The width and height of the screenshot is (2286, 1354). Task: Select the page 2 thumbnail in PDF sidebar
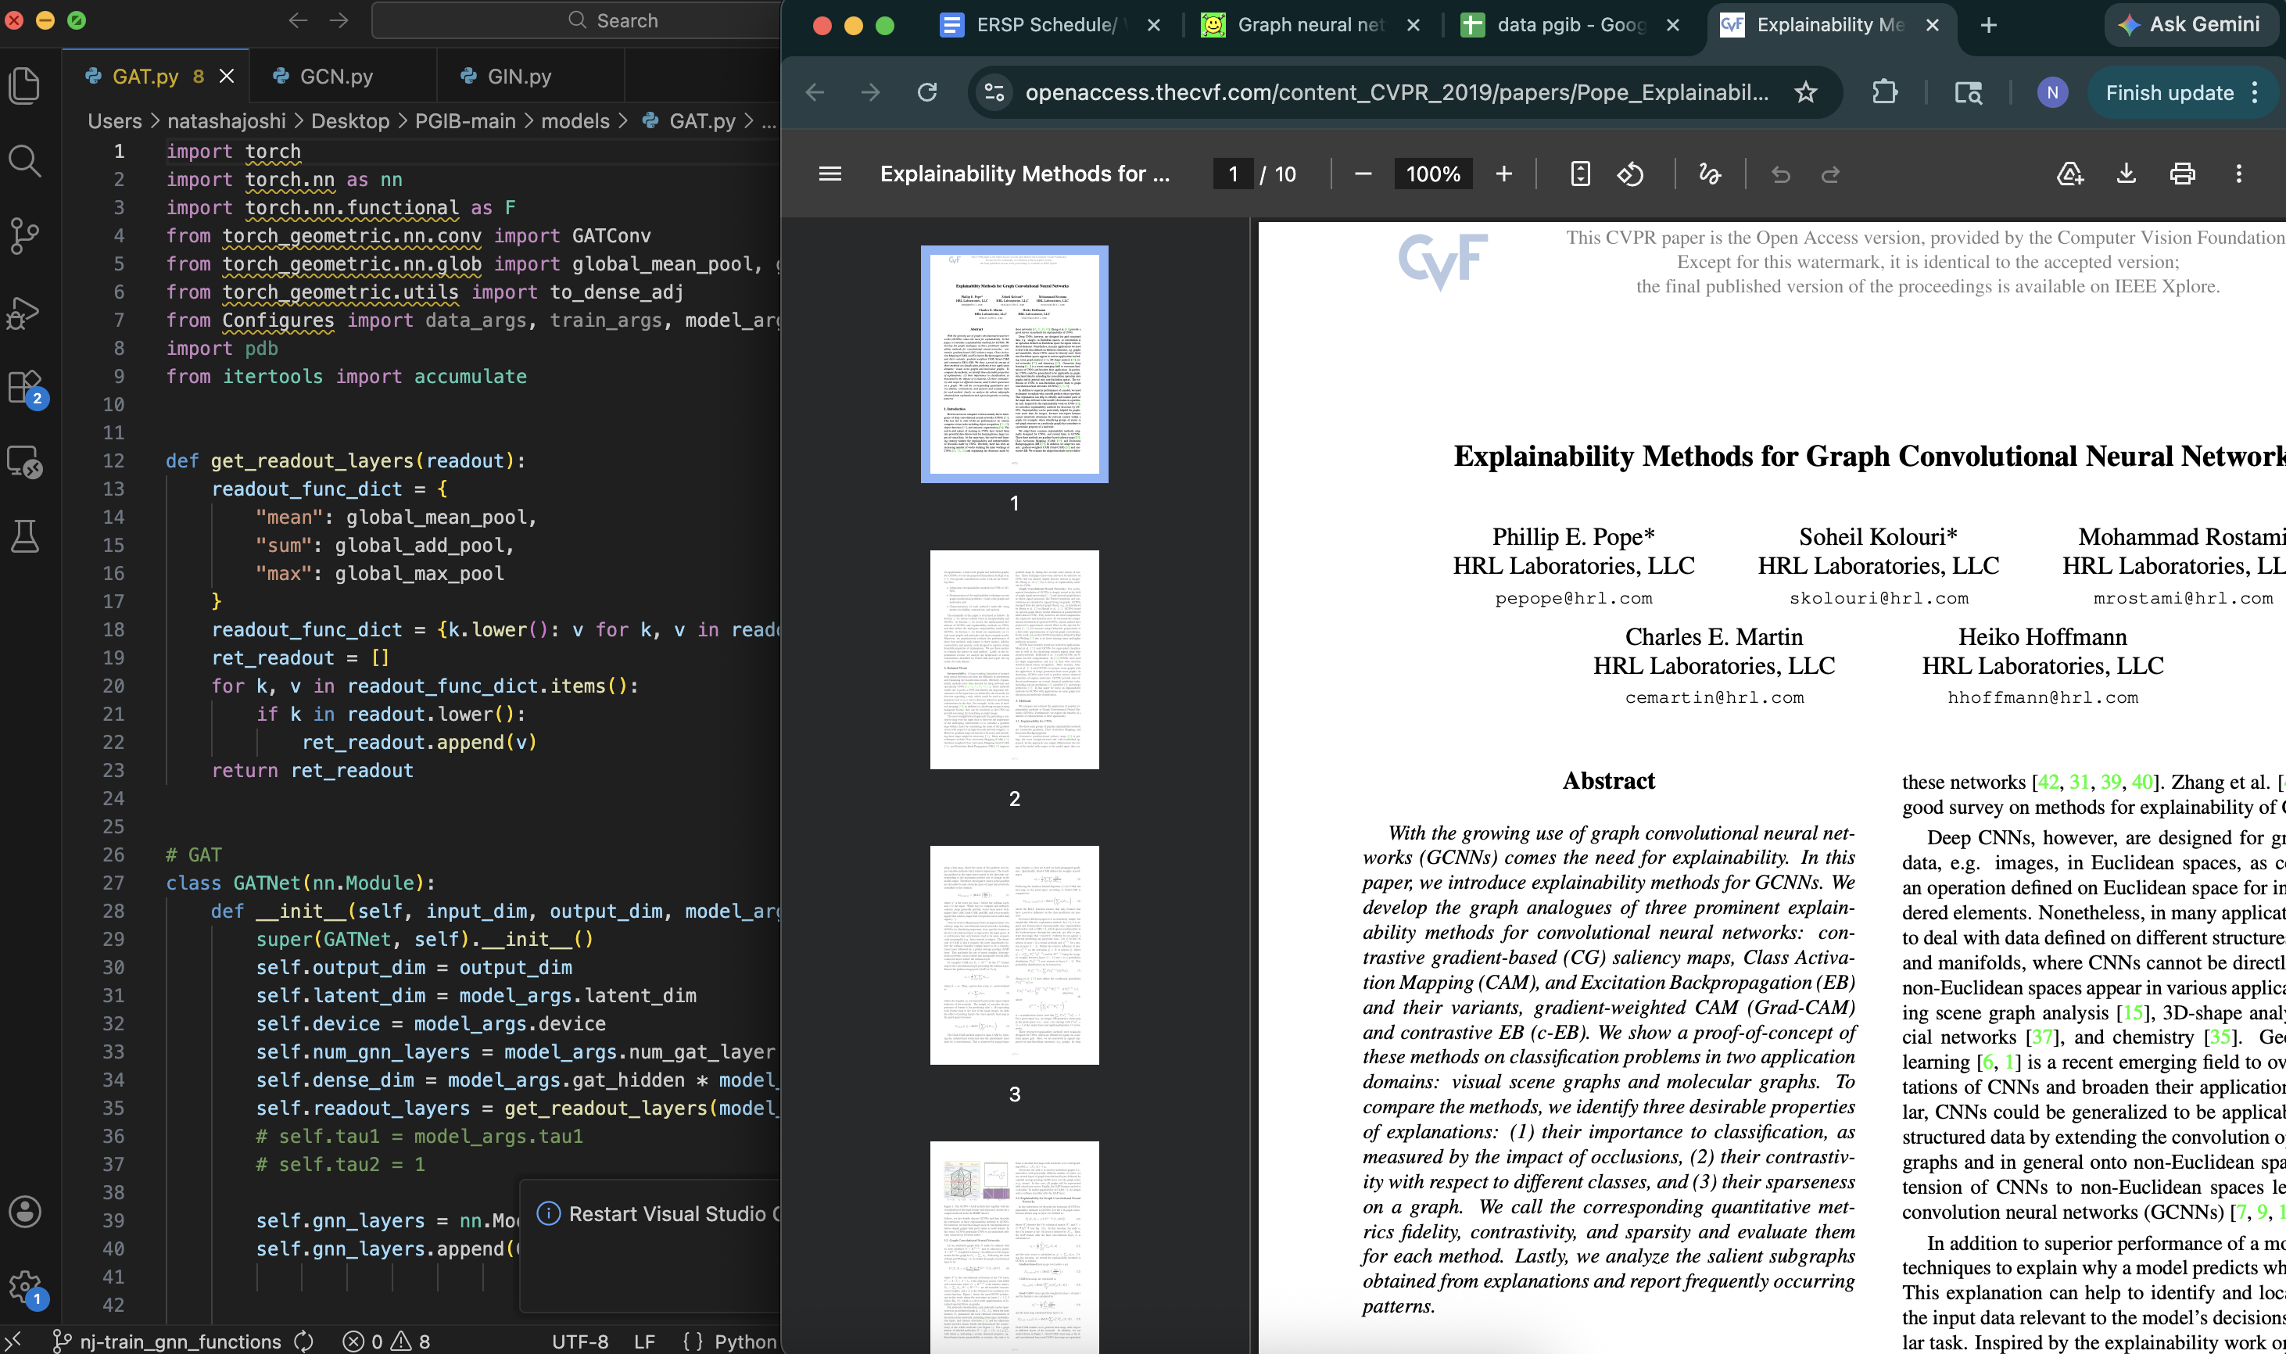(x=1013, y=659)
